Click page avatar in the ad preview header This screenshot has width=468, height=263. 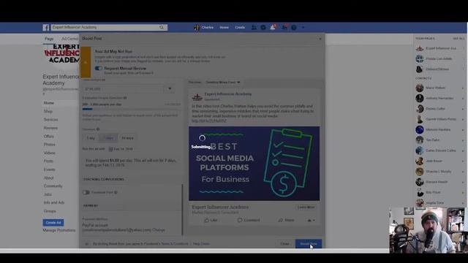[197, 96]
